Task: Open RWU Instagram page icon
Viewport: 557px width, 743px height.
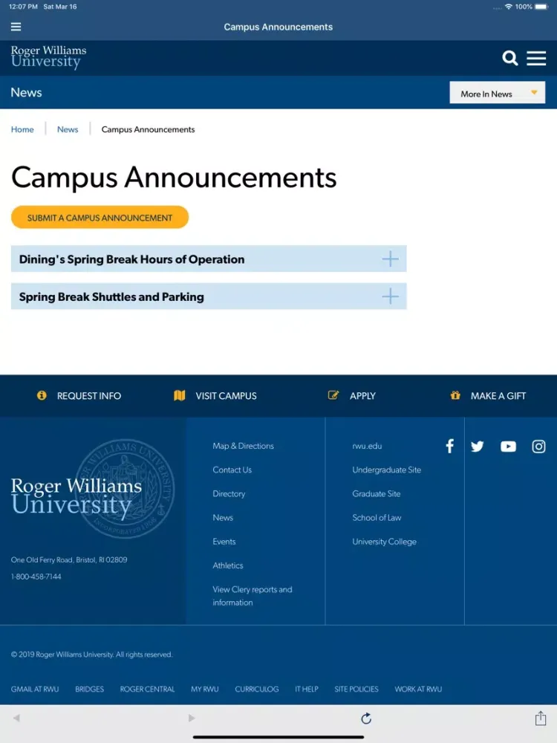Action: pos(538,447)
